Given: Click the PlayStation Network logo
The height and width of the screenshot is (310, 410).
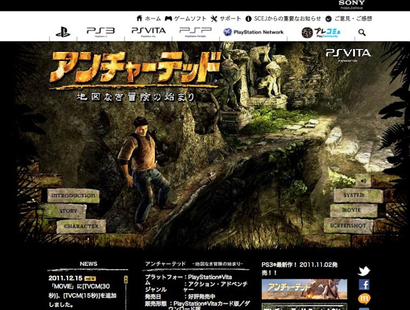Looking at the screenshot, I should pyautogui.click(x=253, y=32).
